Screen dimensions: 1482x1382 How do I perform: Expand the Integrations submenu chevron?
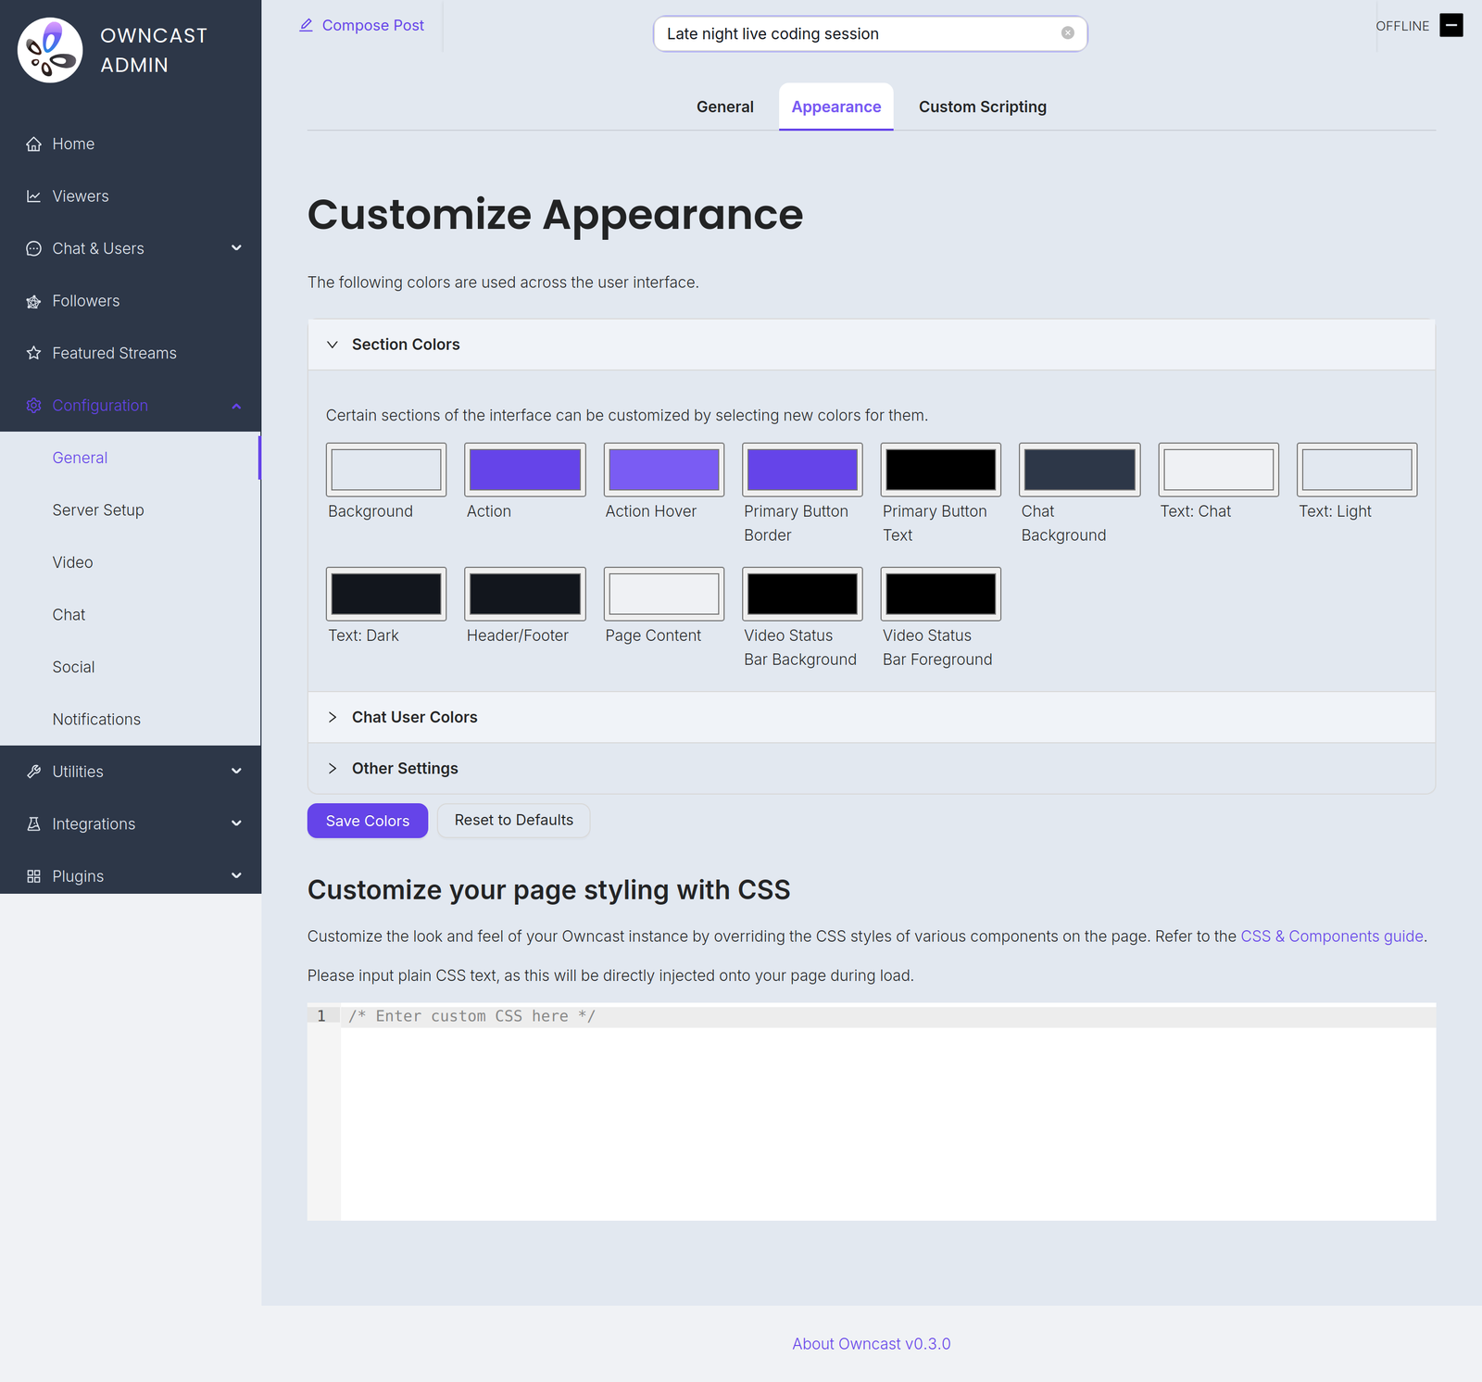(236, 823)
